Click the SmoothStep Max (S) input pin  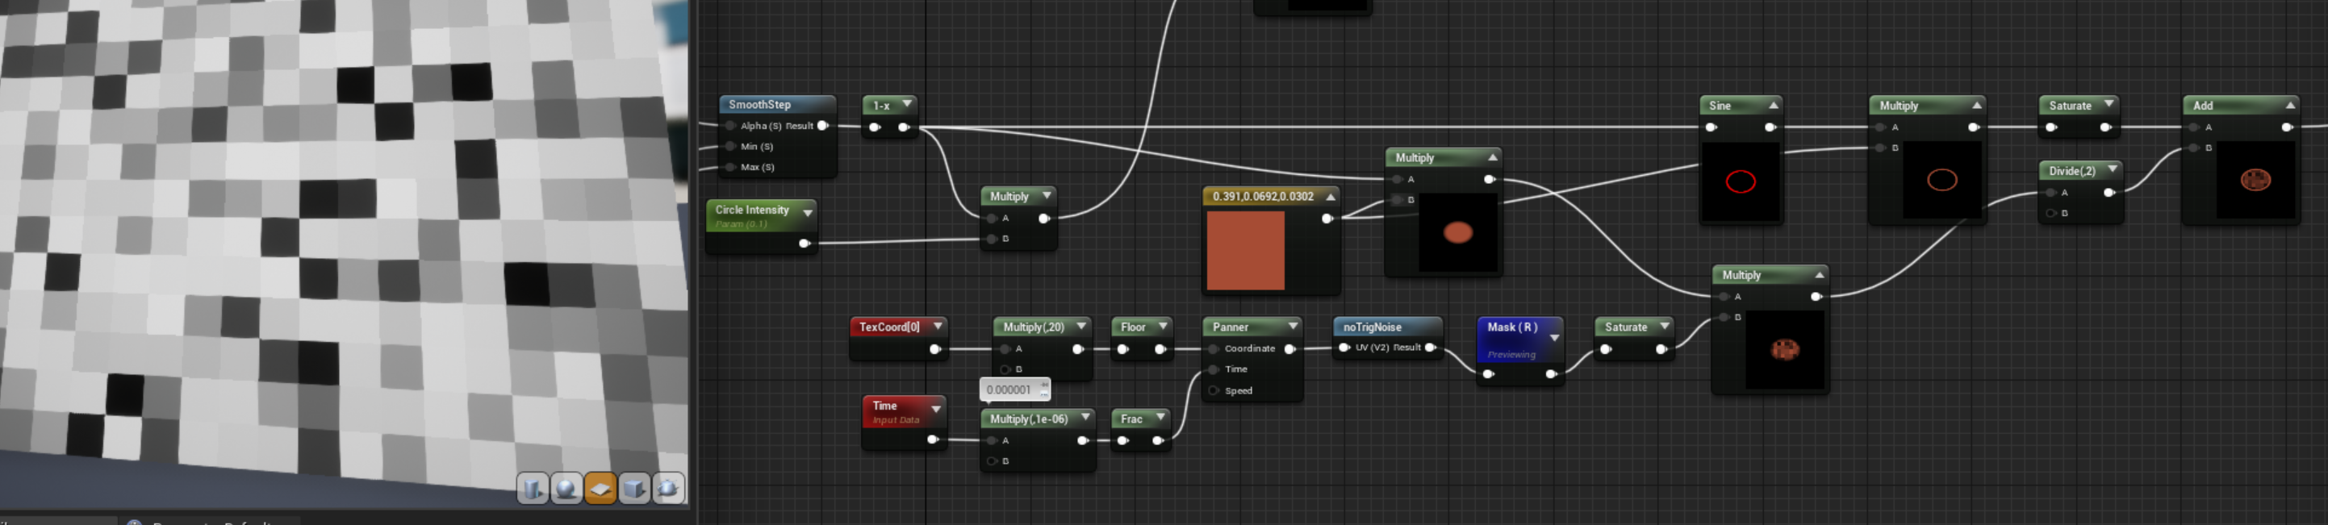click(x=730, y=167)
